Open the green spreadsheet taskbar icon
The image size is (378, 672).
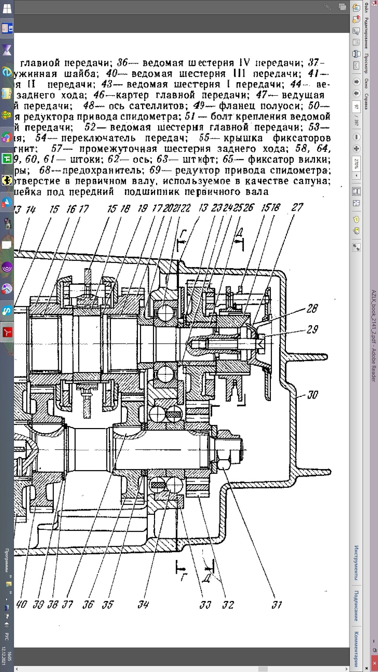(x=7, y=159)
